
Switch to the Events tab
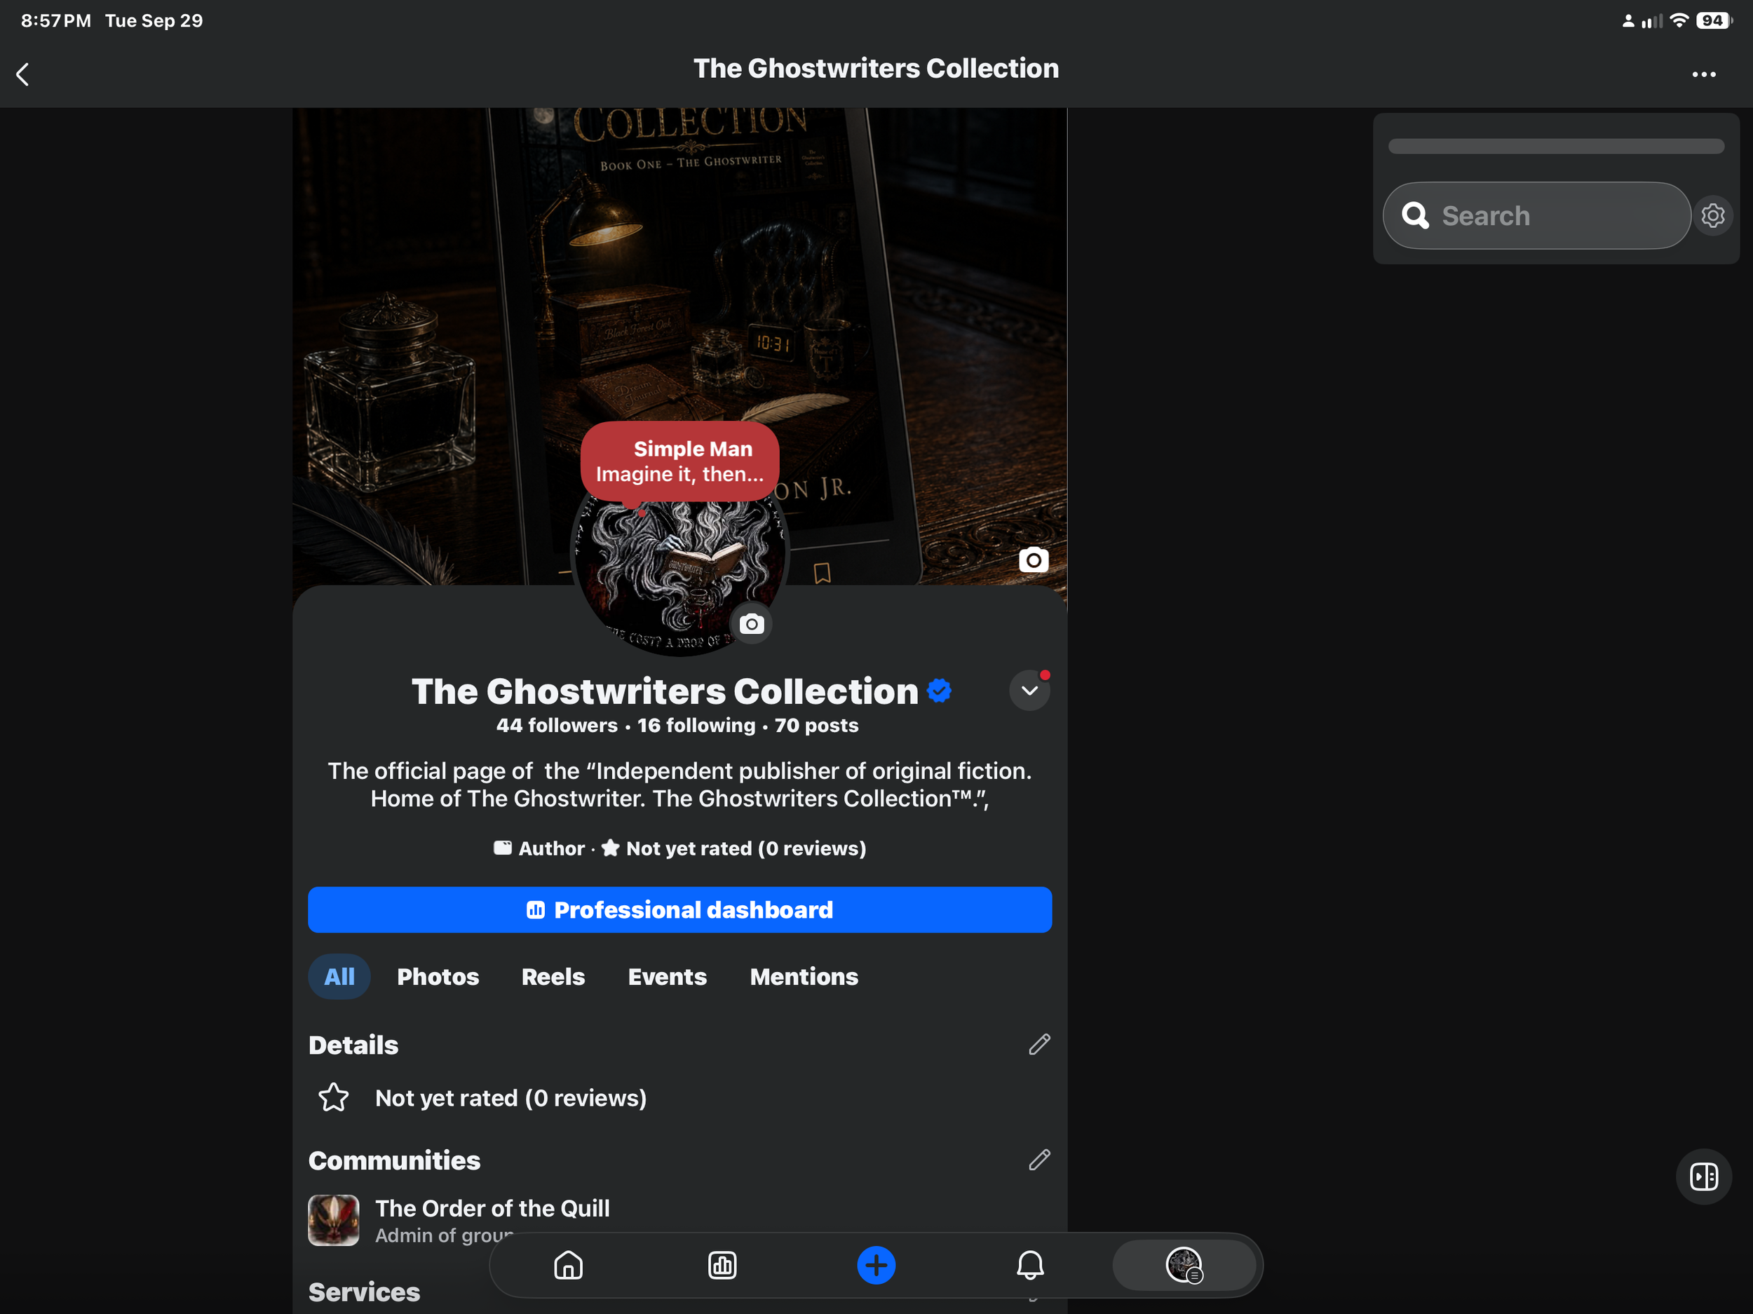(668, 977)
